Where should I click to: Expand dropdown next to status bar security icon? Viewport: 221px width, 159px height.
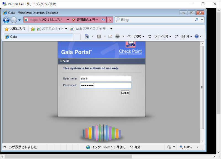tap(174, 147)
